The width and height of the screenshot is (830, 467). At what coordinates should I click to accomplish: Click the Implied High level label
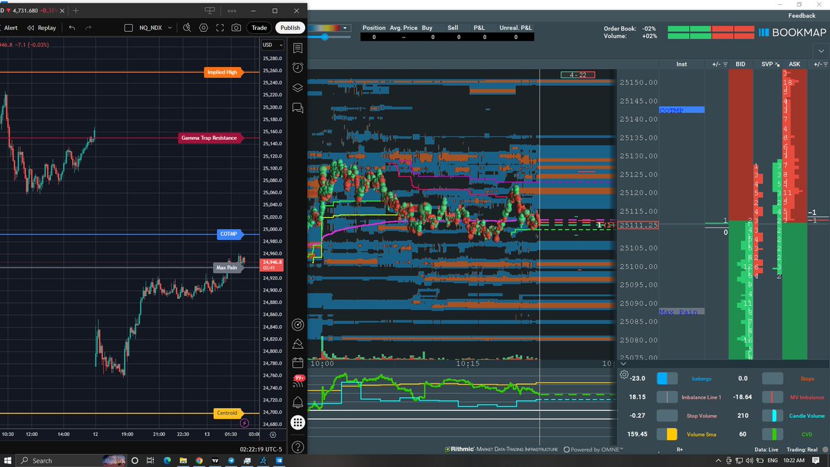click(222, 72)
